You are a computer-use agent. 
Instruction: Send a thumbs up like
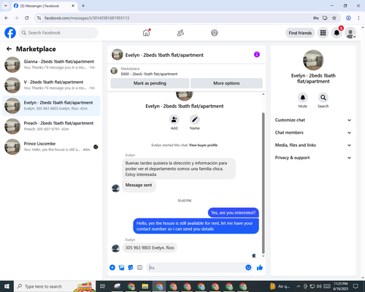coord(260,267)
